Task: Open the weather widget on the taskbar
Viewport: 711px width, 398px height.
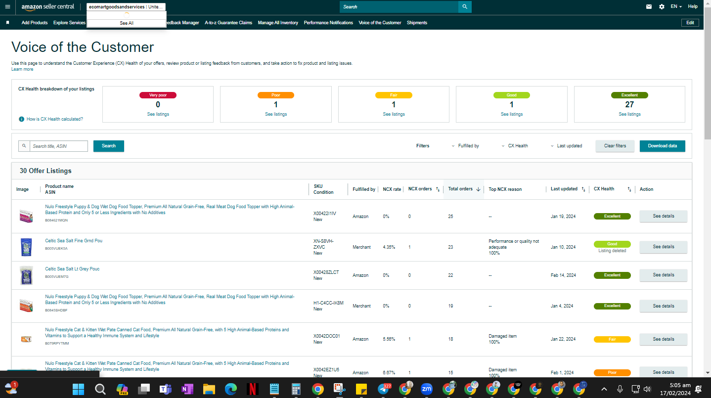Action: [11, 387]
